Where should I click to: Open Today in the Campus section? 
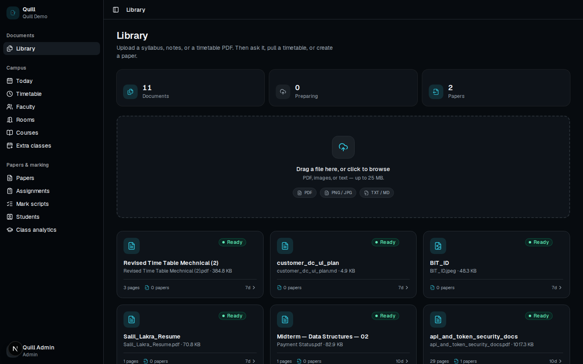[x=51, y=81]
